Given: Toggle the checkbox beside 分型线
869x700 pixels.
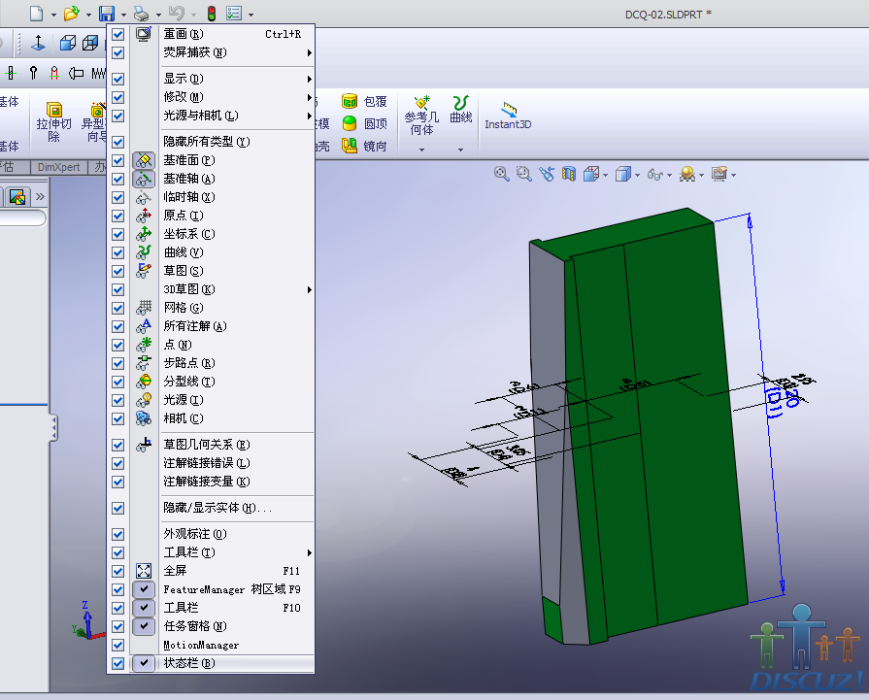Looking at the screenshot, I should coord(117,382).
